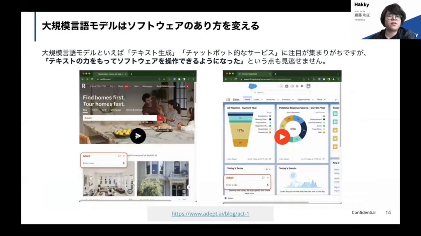The width and height of the screenshot is (421, 236).
Task: Click View Report under All Pipeline chart
Action: pos(232,159)
